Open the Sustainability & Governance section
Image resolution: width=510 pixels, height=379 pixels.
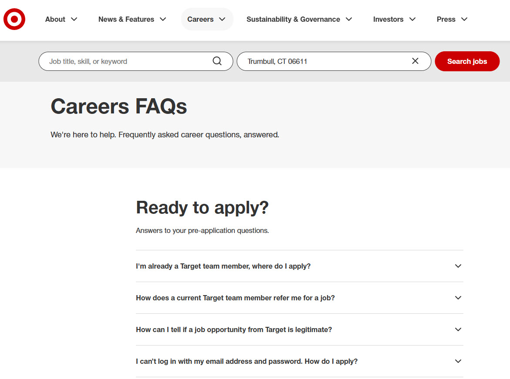(293, 19)
